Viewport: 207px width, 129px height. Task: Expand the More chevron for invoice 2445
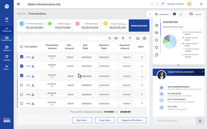[x=142, y=94]
